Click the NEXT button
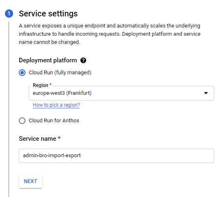 [x=31, y=181]
